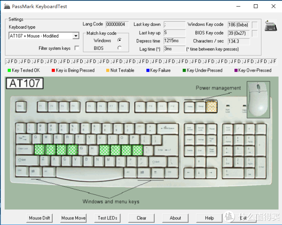Image resolution: width=282 pixels, height=225 pixels.
Task: Click the Caps Lock key on keyboard image
Action: pos(24,150)
